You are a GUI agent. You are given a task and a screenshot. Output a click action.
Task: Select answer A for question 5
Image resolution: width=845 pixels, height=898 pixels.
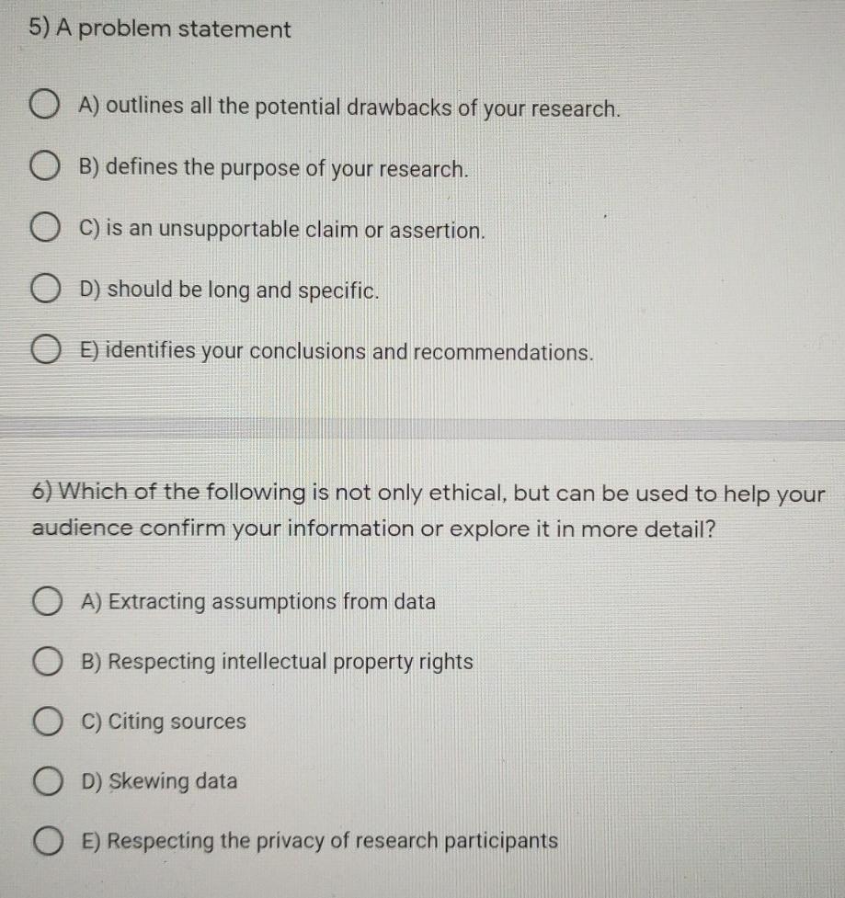pos(44,105)
